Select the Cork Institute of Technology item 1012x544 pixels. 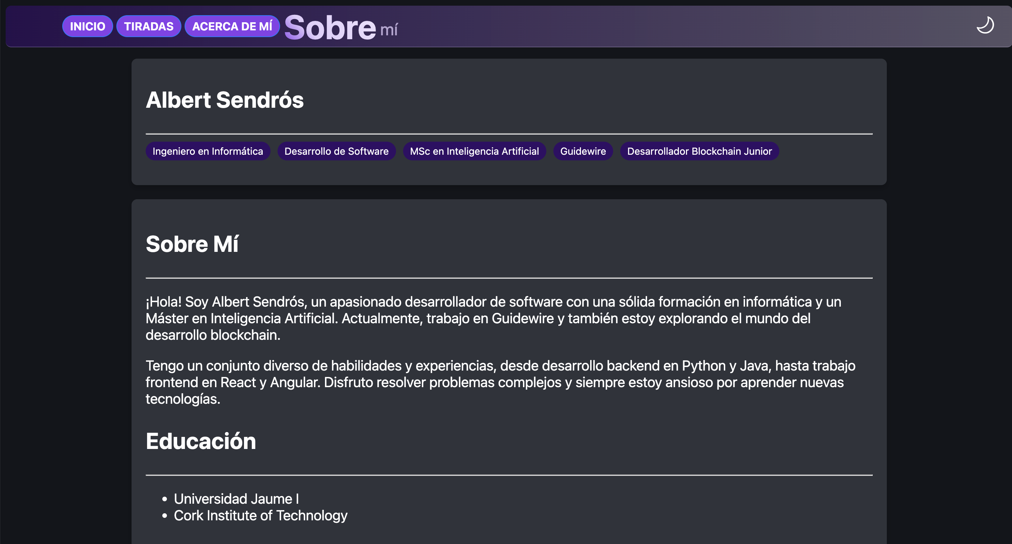point(261,515)
